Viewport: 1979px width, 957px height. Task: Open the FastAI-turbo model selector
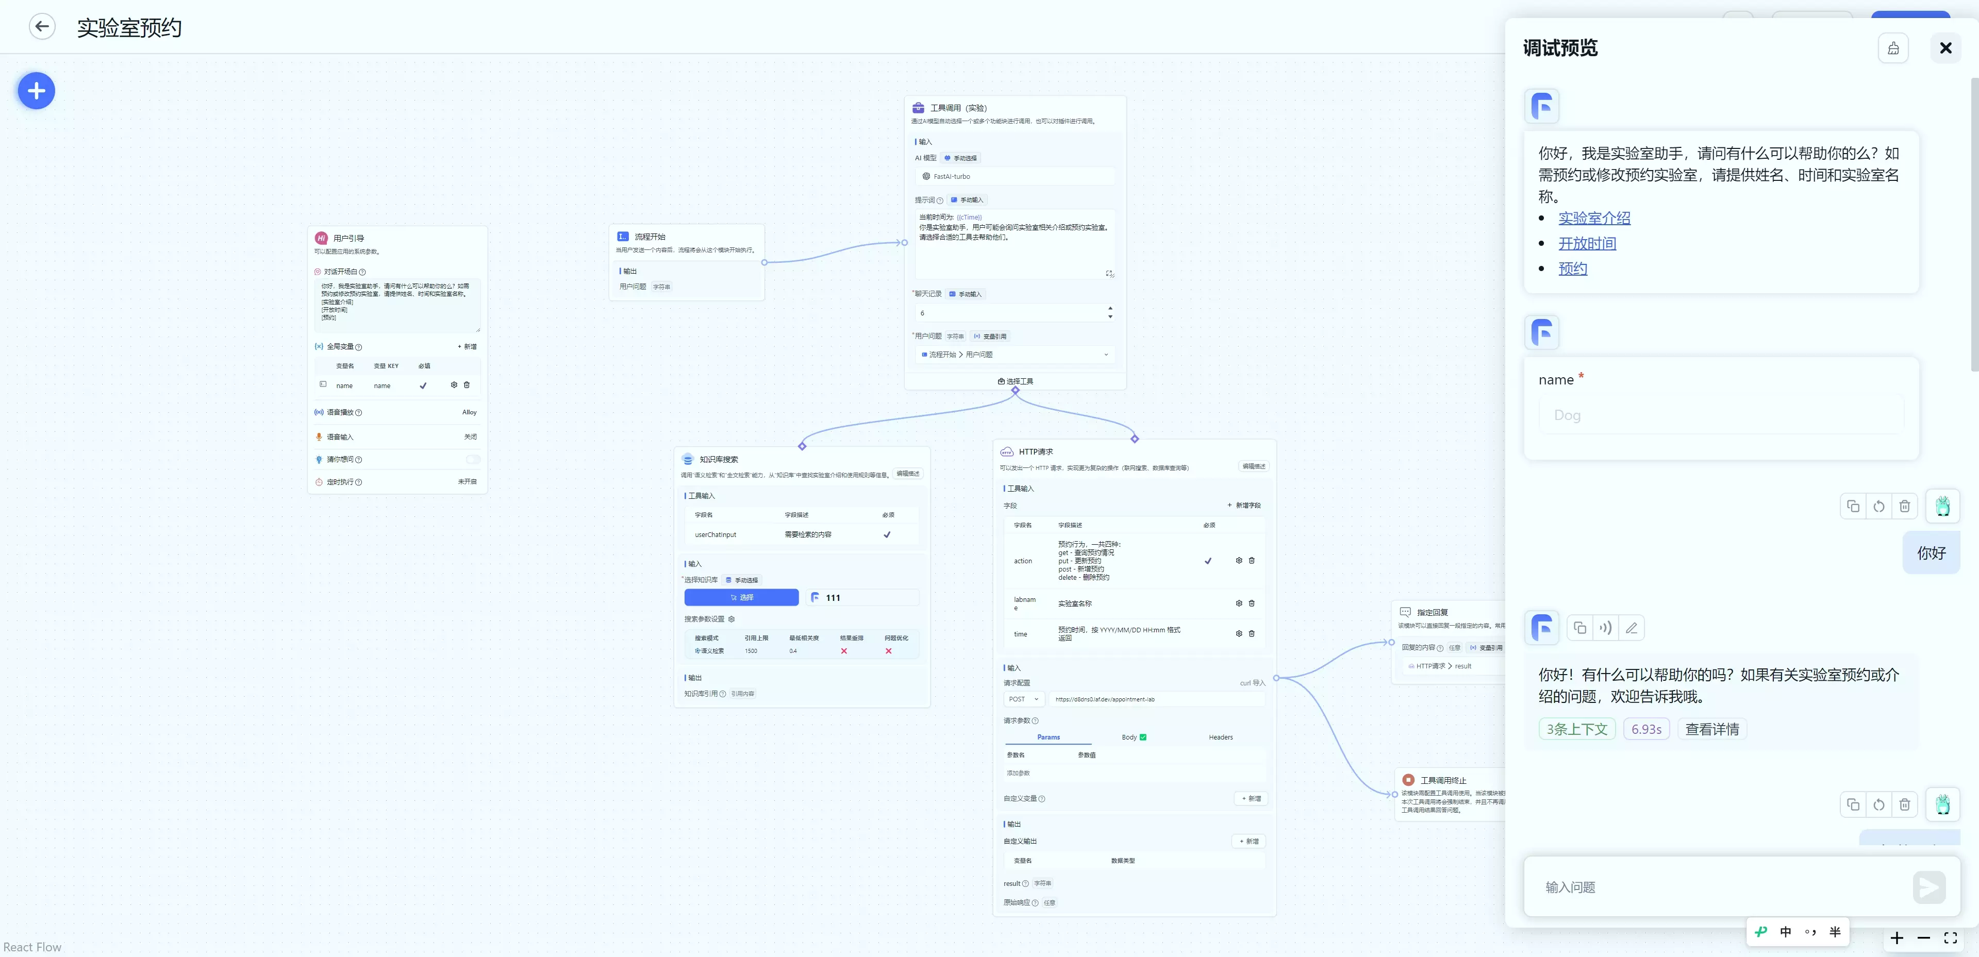1015,177
